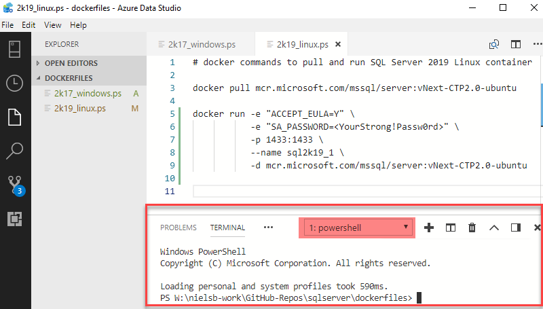The height and width of the screenshot is (309, 543).
Task: Click line number 5 in the gutter
Action: [x=172, y=114]
